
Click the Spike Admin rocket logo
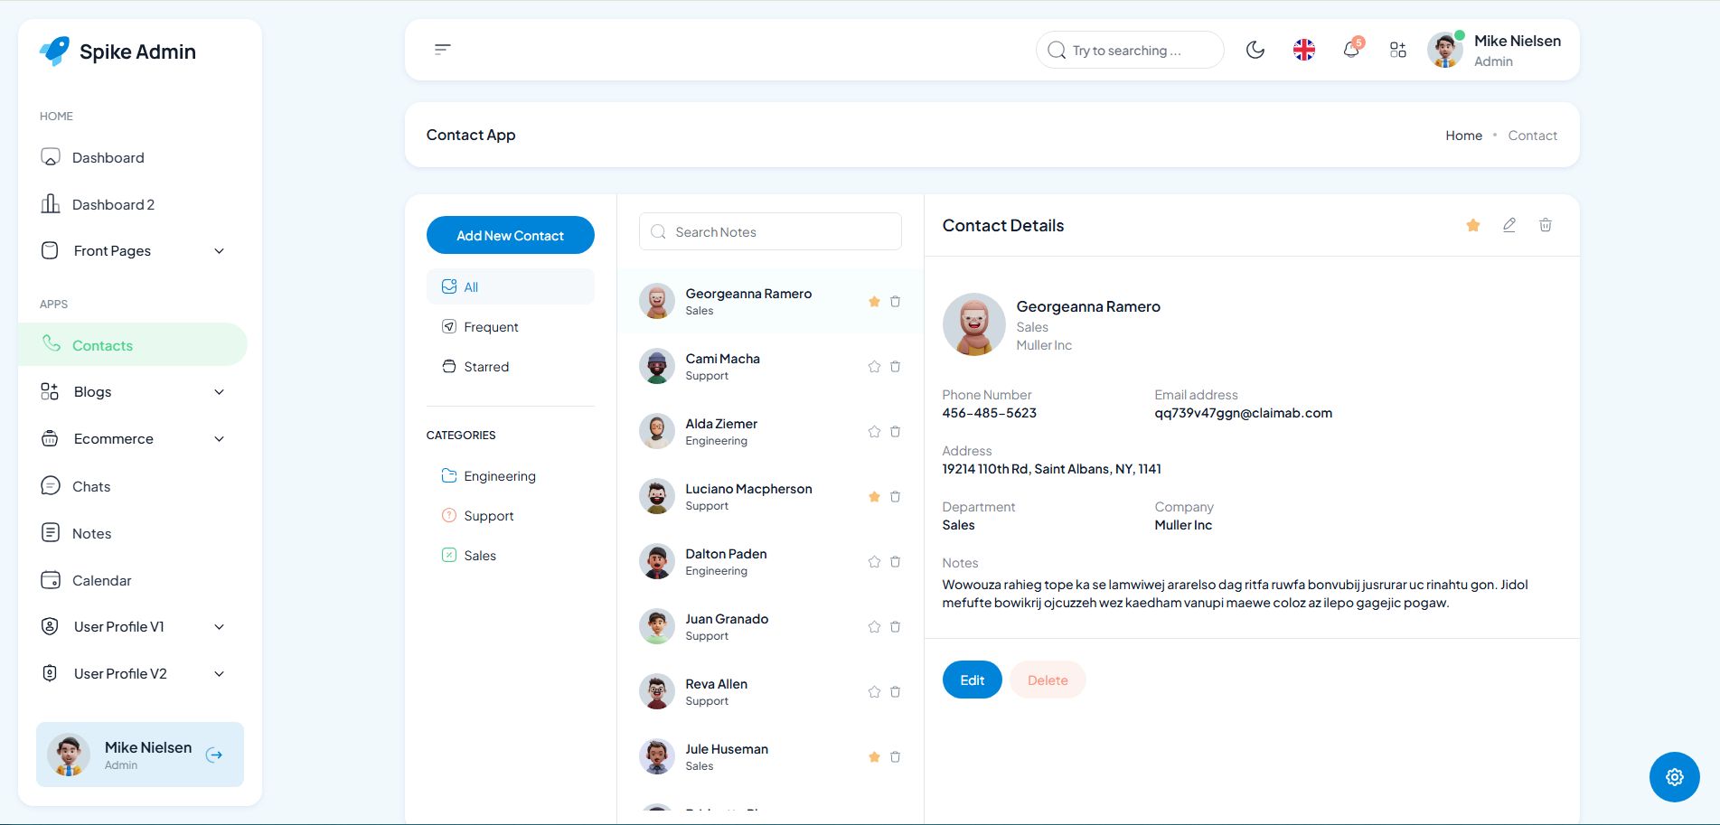click(55, 51)
